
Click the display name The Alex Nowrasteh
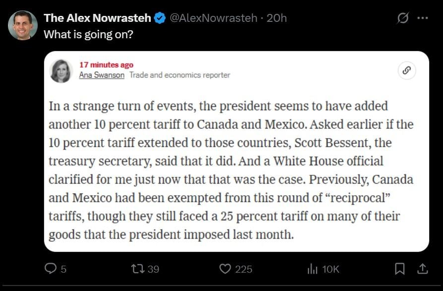click(x=96, y=17)
